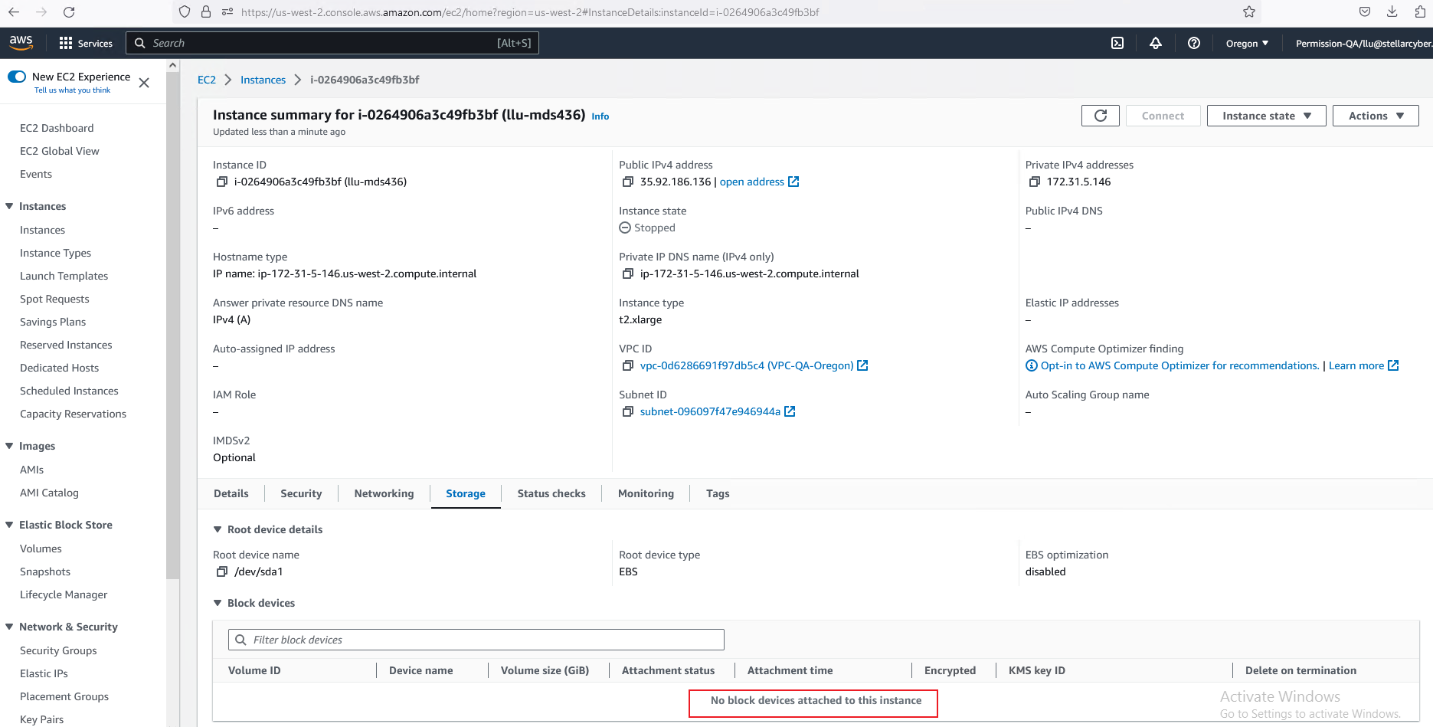The width and height of the screenshot is (1433, 727).
Task: Toggle the New EC2 Experience switch
Action: pyautogui.click(x=17, y=77)
